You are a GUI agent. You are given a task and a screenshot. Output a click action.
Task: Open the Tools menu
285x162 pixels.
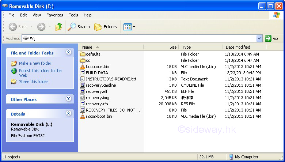pos(73,15)
